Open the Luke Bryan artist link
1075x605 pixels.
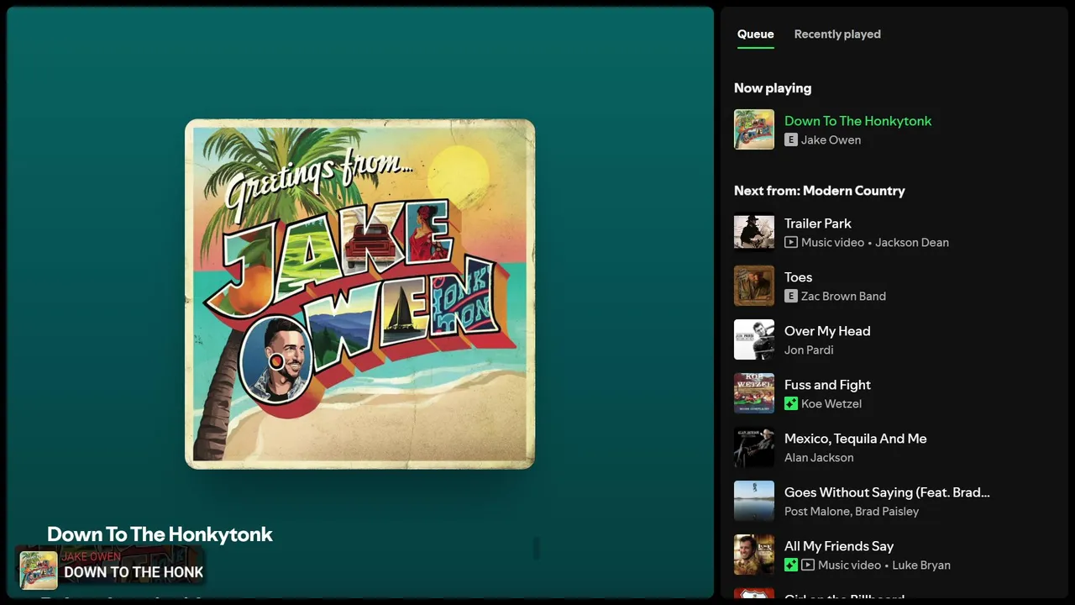click(921, 566)
